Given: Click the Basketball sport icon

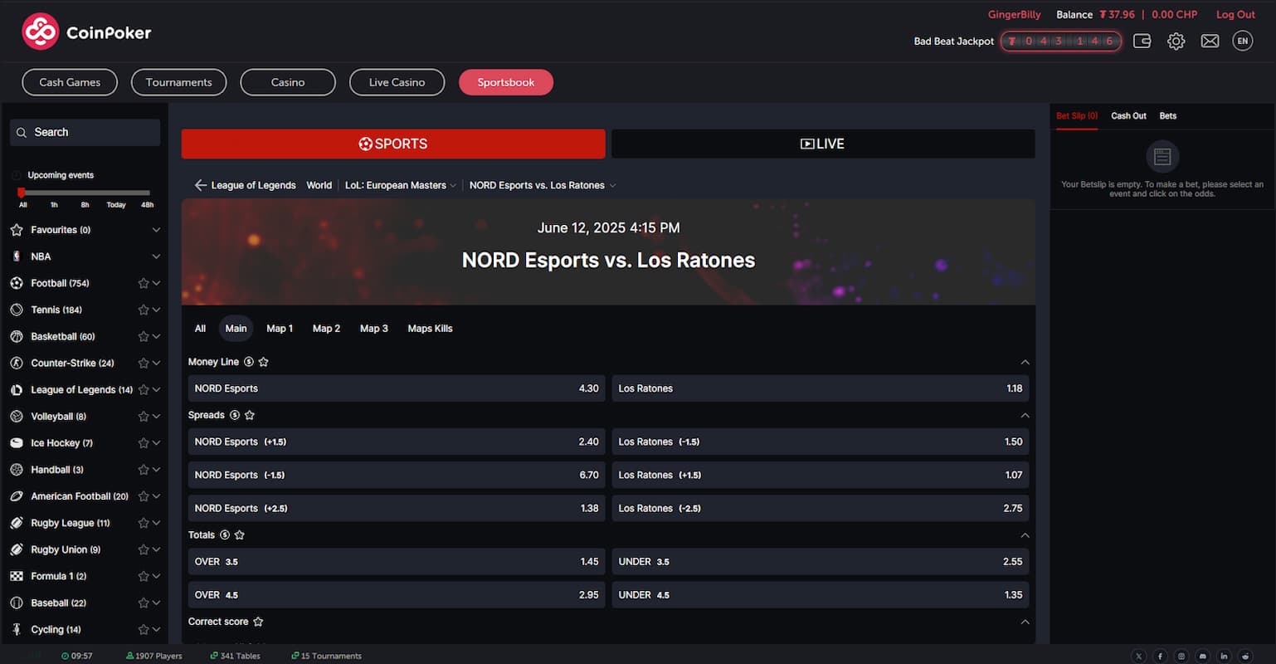Looking at the screenshot, I should click(16, 336).
